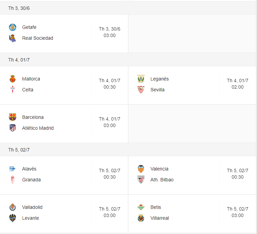This screenshot has height=234, width=257.
Task: Click the Real Sociedad crest icon
Action: click(13, 38)
